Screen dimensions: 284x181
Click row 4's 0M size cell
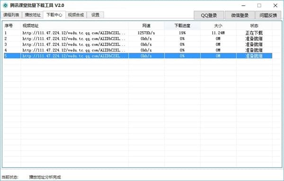218,50
